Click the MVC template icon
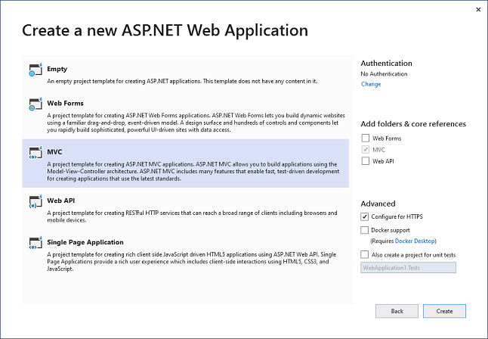 (x=36, y=154)
